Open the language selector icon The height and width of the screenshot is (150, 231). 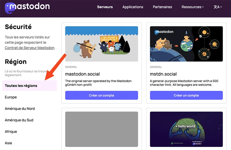(x=218, y=7)
